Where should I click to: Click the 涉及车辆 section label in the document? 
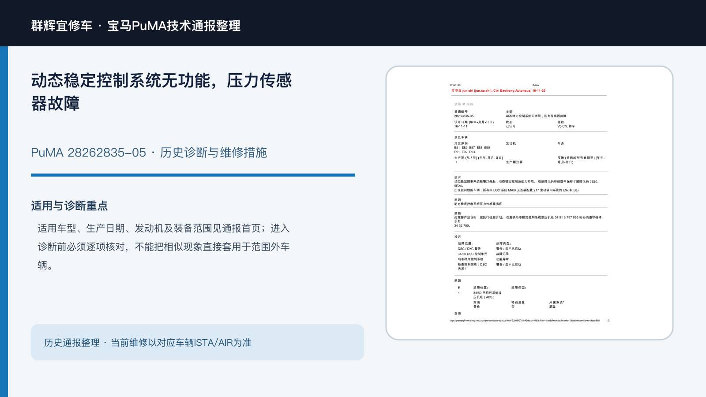461,137
